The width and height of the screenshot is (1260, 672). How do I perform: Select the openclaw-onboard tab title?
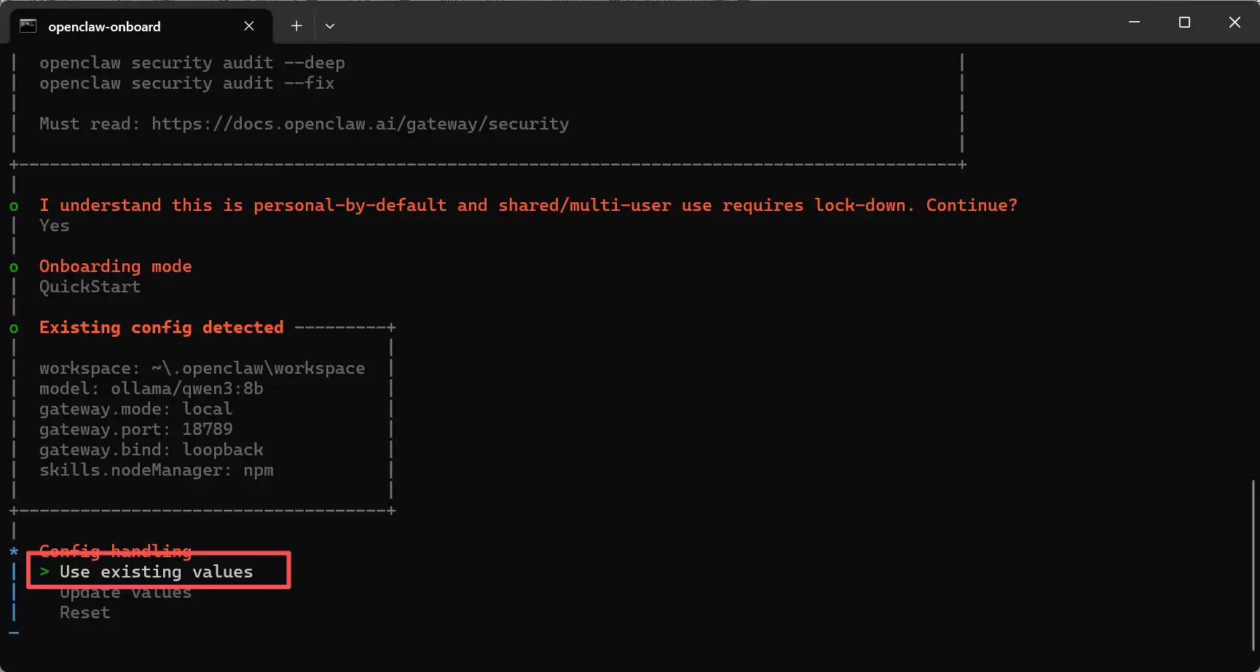coord(104,27)
